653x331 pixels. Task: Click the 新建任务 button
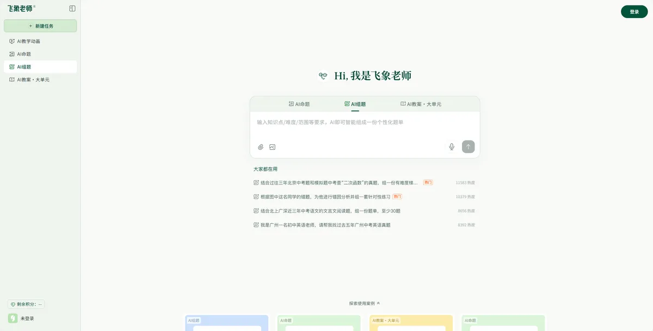click(40, 26)
